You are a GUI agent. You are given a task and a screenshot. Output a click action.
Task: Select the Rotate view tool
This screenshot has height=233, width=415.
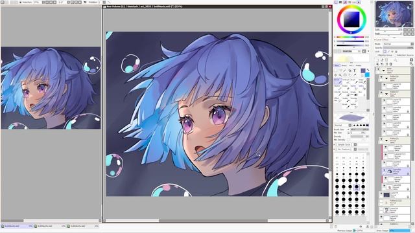pos(345,75)
